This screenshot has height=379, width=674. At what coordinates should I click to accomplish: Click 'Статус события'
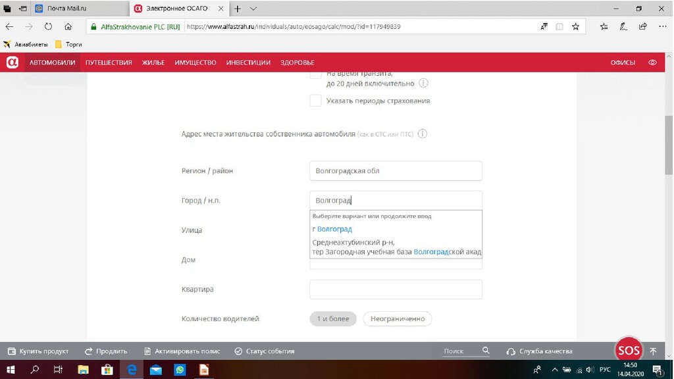coord(265,351)
